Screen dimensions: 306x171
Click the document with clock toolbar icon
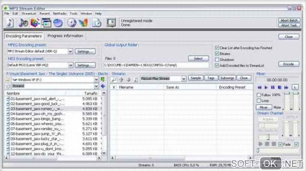(97, 23)
